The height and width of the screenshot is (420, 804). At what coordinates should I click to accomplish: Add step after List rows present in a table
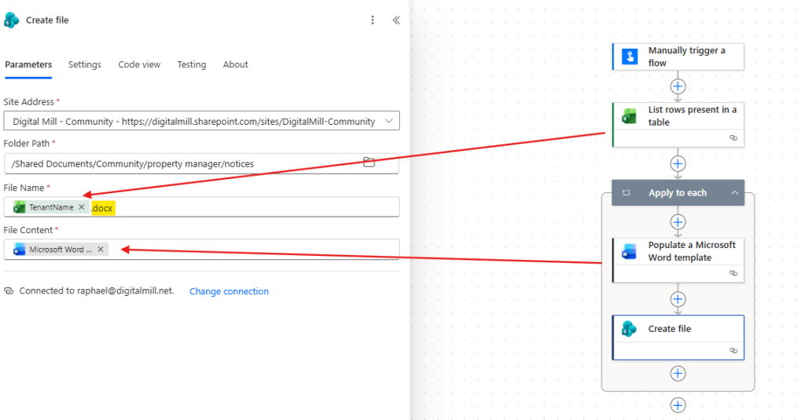pos(678,164)
